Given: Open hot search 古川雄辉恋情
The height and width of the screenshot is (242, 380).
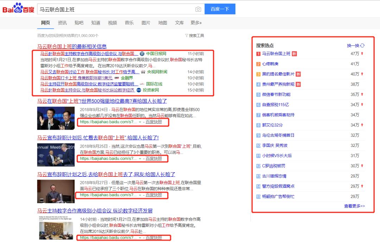Looking at the screenshot, I should pos(274,176).
